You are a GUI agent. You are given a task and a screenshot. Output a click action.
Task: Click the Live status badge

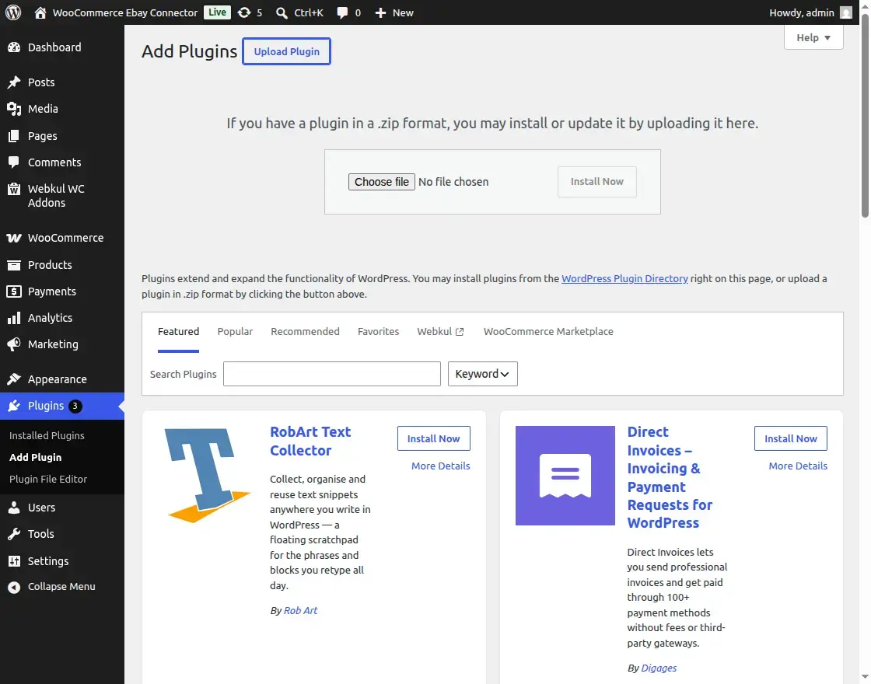click(x=217, y=12)
